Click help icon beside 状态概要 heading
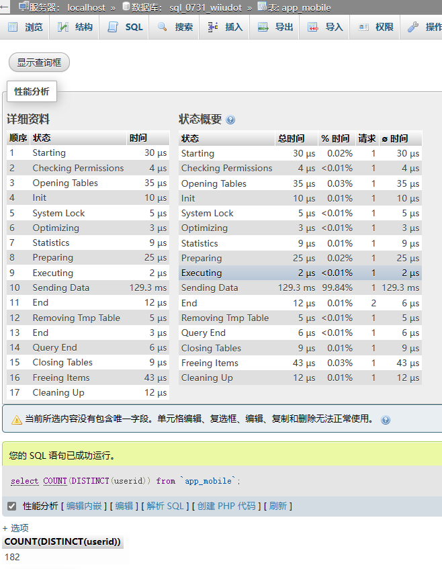Viewport: 442px width, 569px height. pos(230,120)
